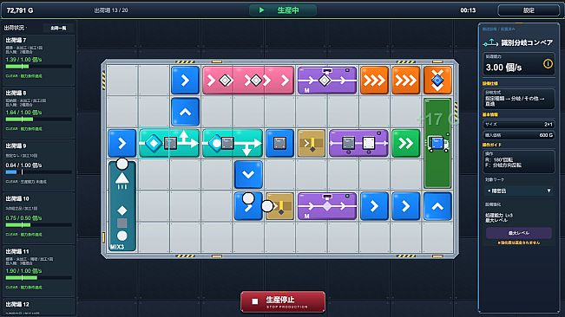
Task: Select the 出荷場 9 card
Action: (x=39, y=165)
